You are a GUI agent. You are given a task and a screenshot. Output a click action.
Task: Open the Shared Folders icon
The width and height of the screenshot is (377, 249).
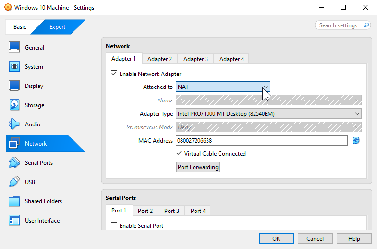14,201
